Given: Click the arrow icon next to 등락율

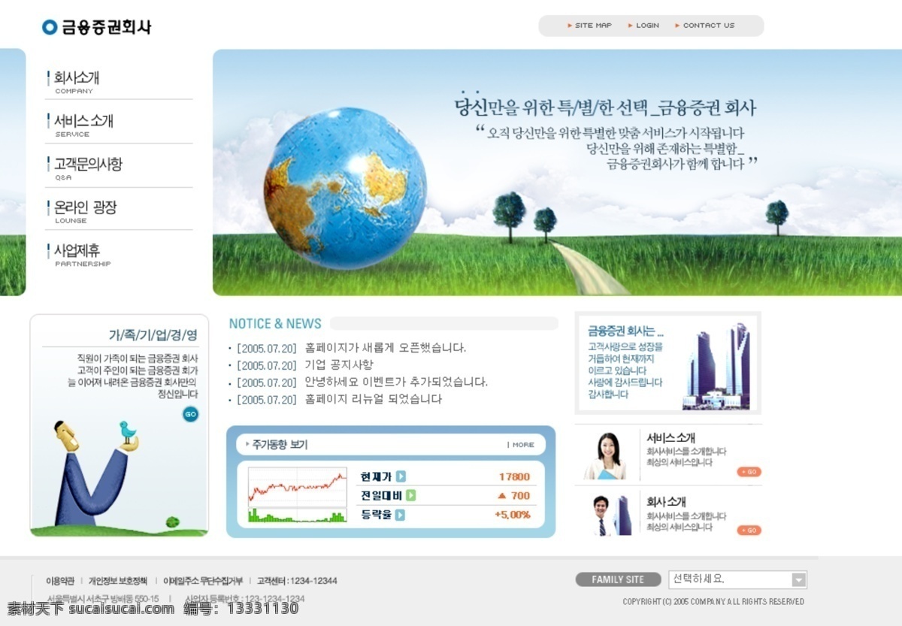Looking at the screenshot, I should pos(400,515).
